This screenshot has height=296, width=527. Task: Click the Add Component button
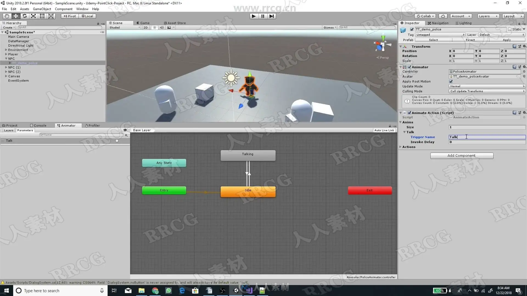pos(462,156)
